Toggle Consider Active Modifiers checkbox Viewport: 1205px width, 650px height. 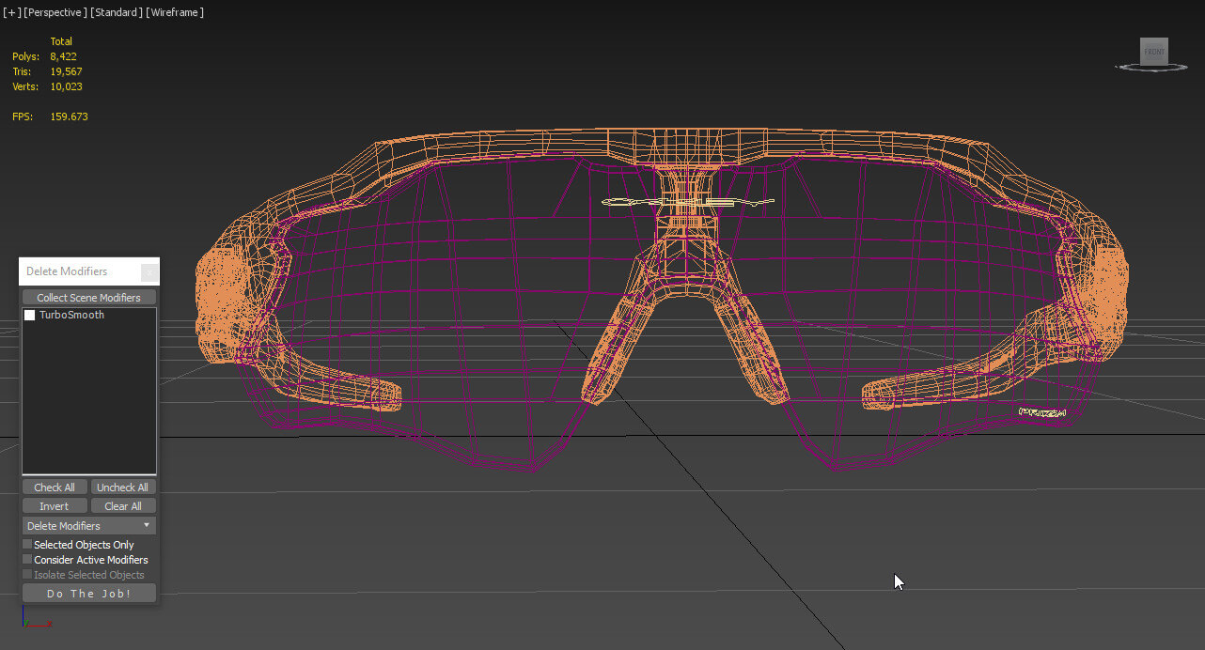[27, 560]
